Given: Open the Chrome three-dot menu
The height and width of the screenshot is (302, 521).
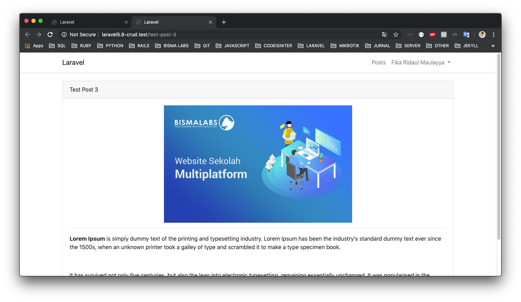Looking at the screenshot, I should click(x=494, y=35).
